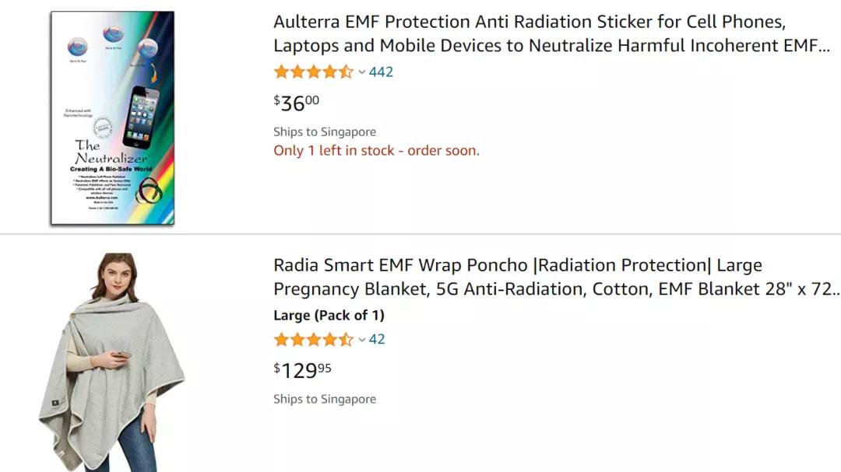Click the Radia poncho star rating icons

(x=313, y=340)
